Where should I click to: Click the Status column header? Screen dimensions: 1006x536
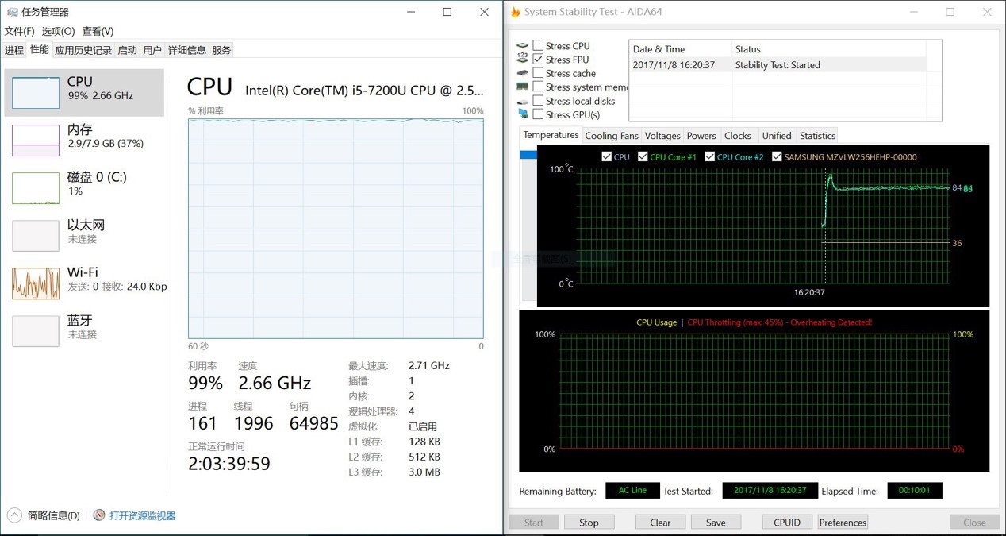828,49
